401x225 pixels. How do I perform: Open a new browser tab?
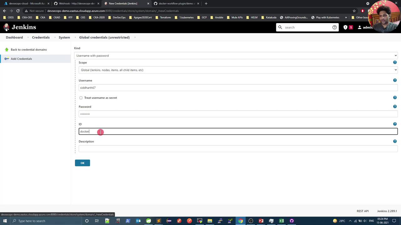[x=206, y=3]
